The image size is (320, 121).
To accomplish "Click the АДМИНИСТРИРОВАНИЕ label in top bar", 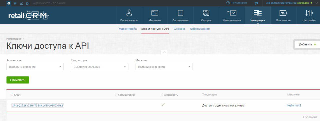I will [x=49, y=3].
